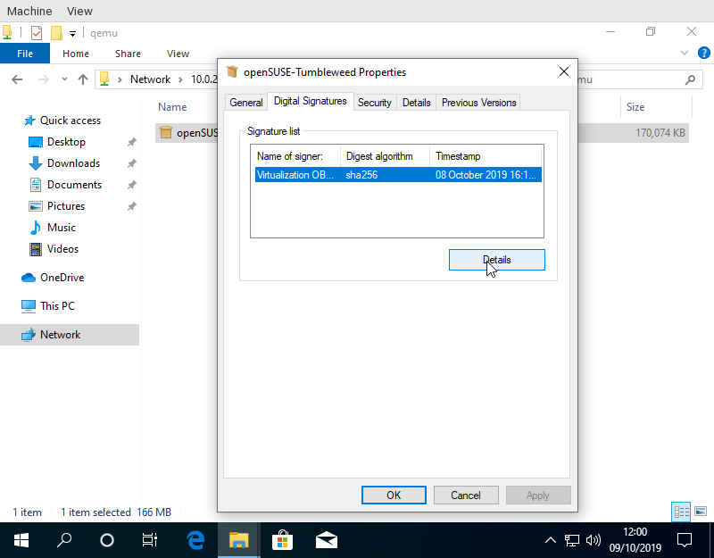
Task: Select the Virtualization OBS signature row
Action: click(397, 175)
